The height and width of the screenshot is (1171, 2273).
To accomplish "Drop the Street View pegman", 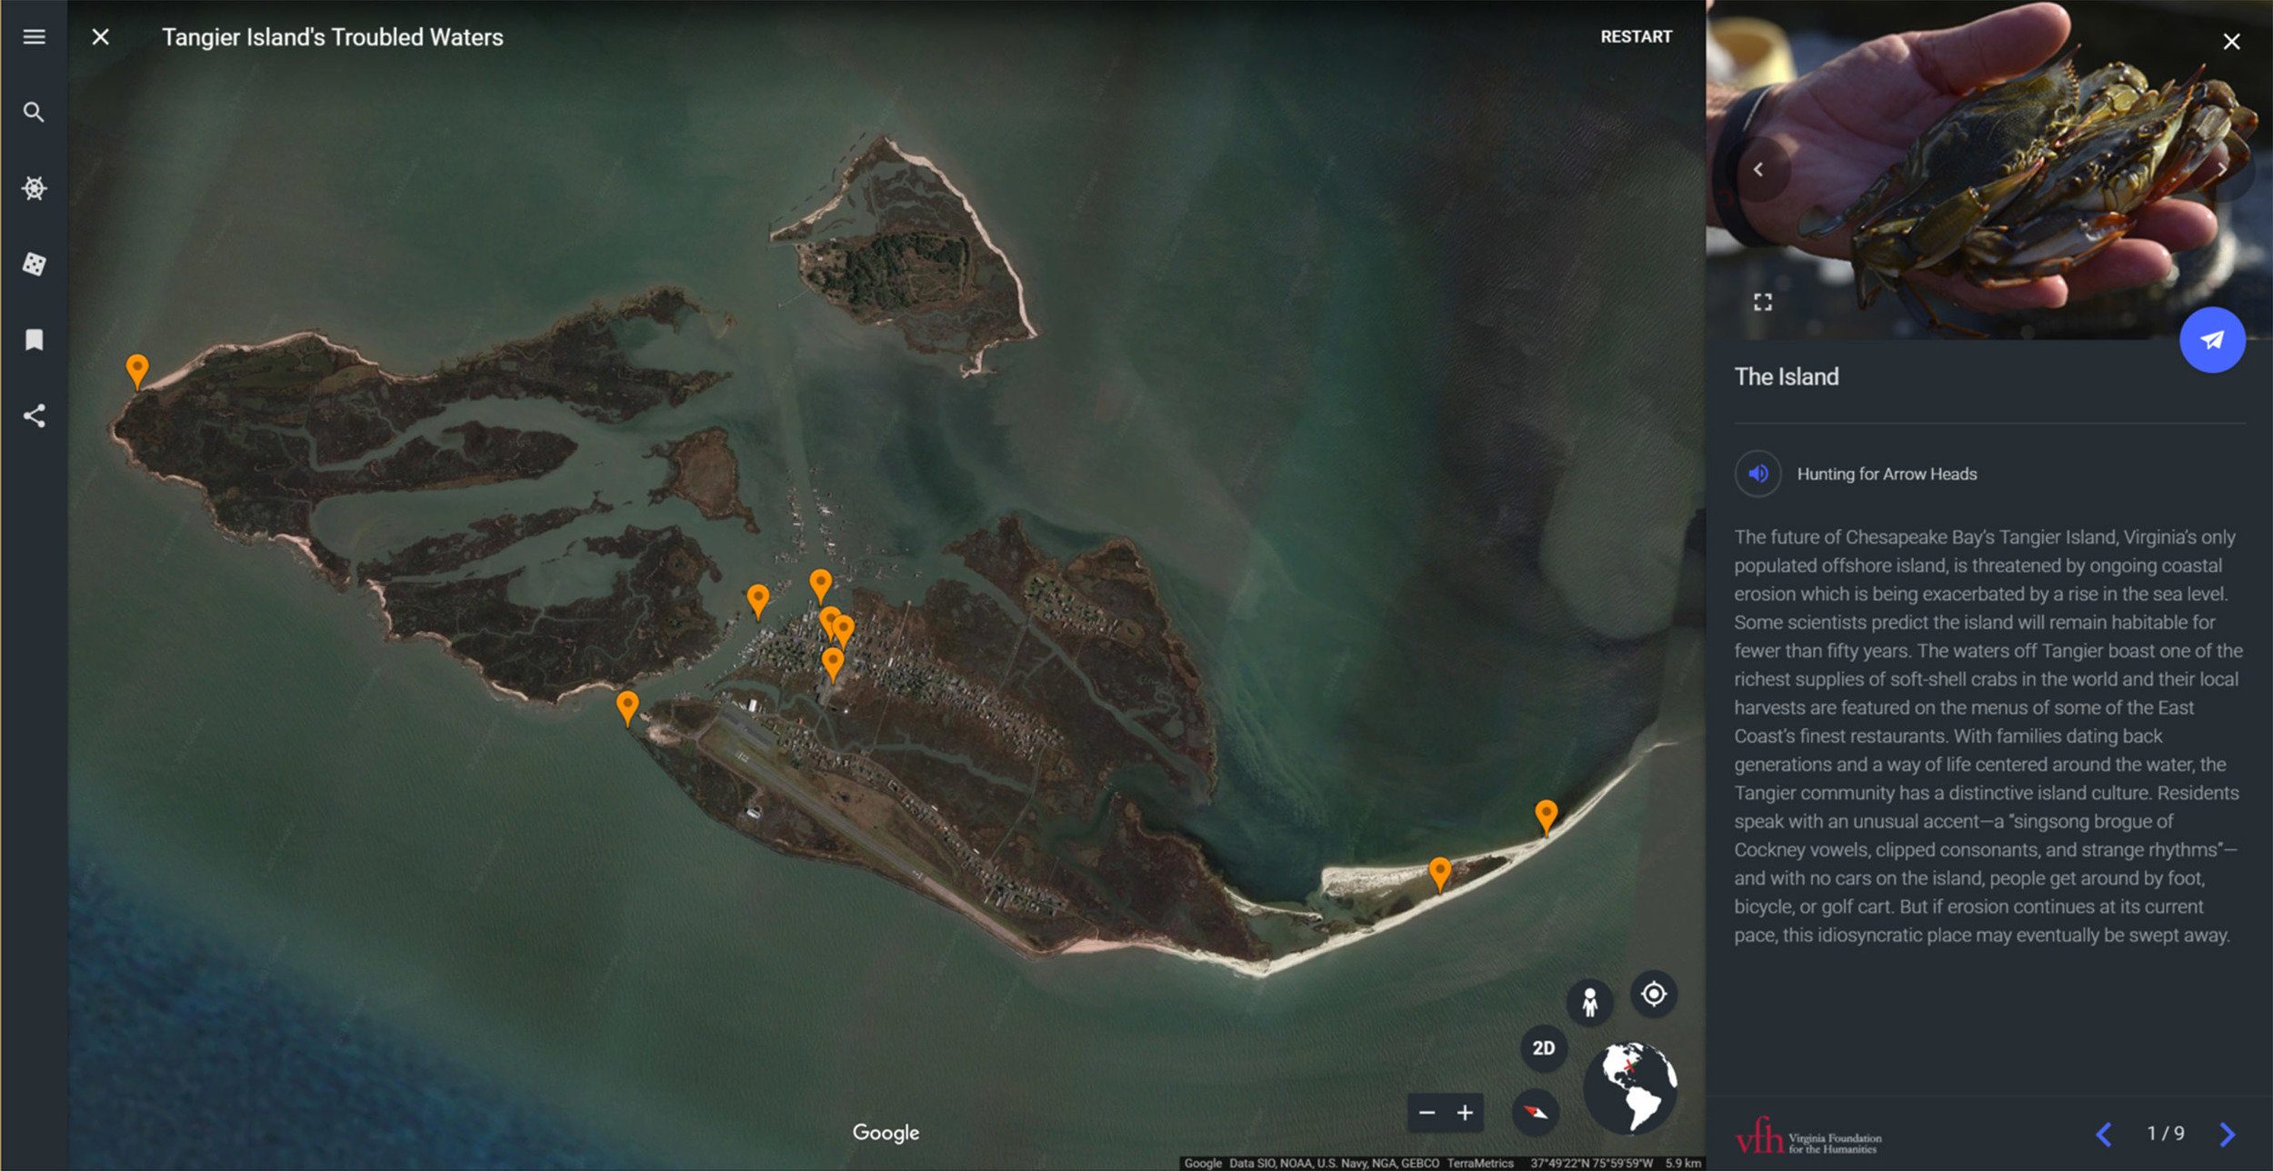I will click(x=1589, y=1002).
